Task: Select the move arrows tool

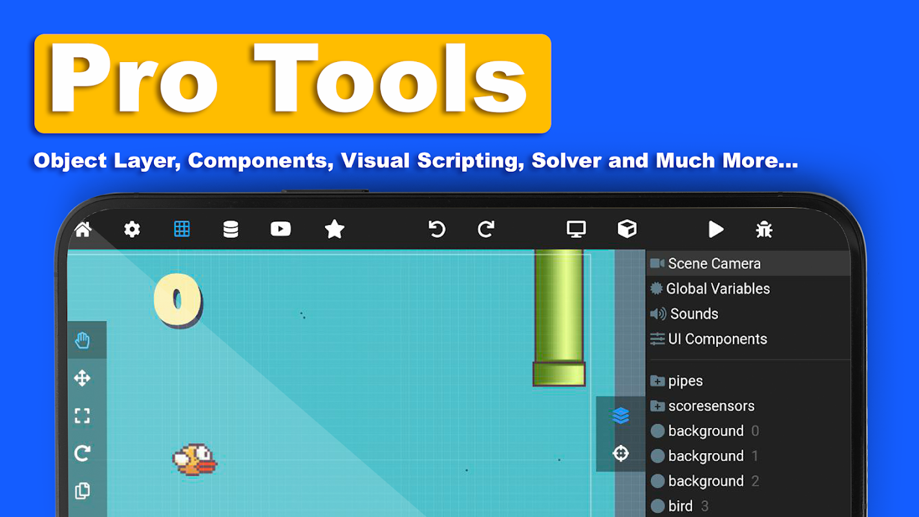Action: tap(82, 378)
